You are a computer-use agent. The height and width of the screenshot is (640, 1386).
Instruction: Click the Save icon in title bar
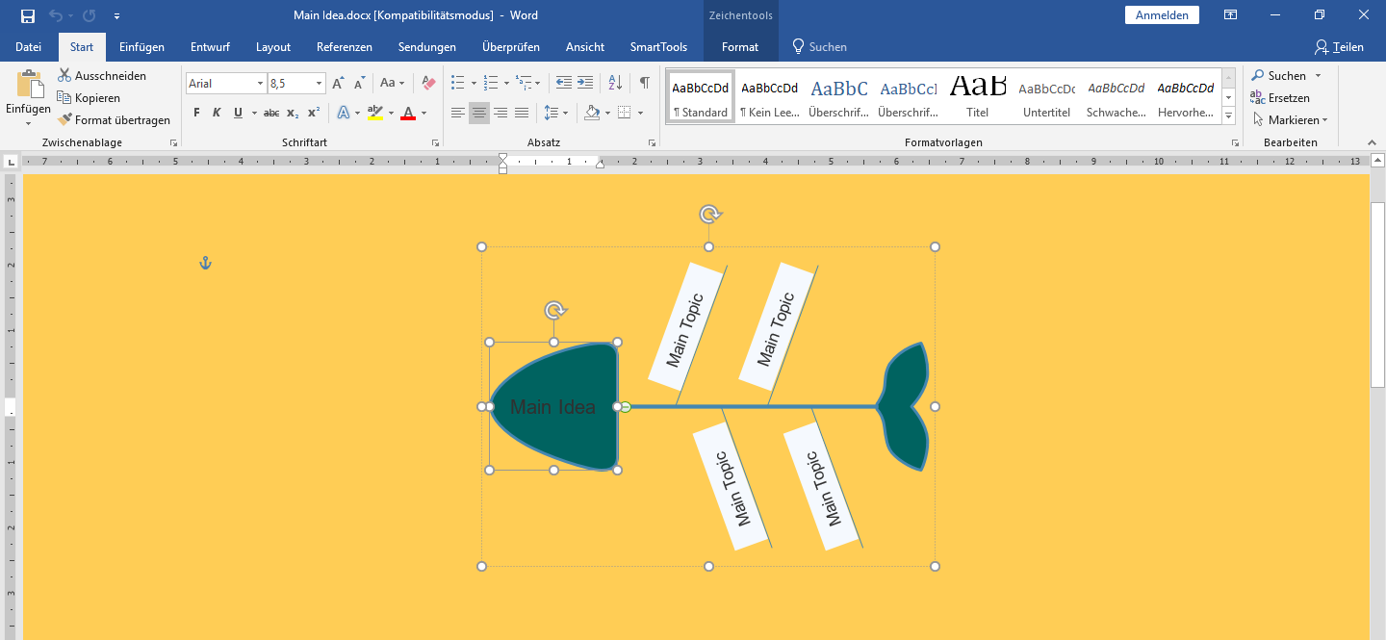click(28, 15)
